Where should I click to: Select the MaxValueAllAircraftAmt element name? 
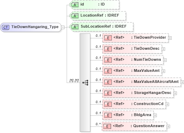click(x=156, y=82)
